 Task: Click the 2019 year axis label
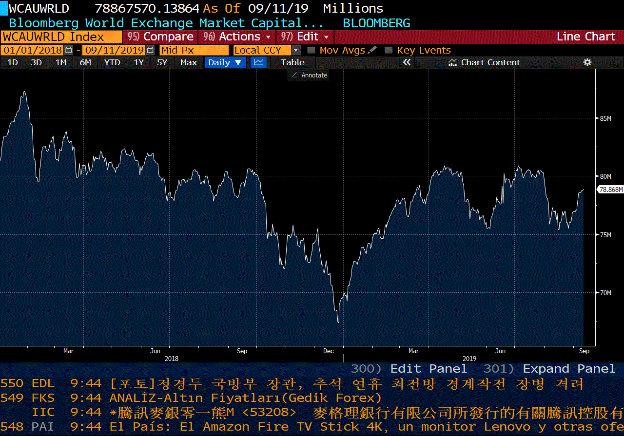pos(469,358)
